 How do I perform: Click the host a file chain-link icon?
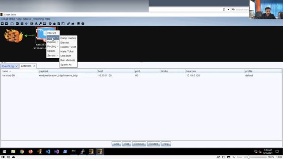(69, 23)
